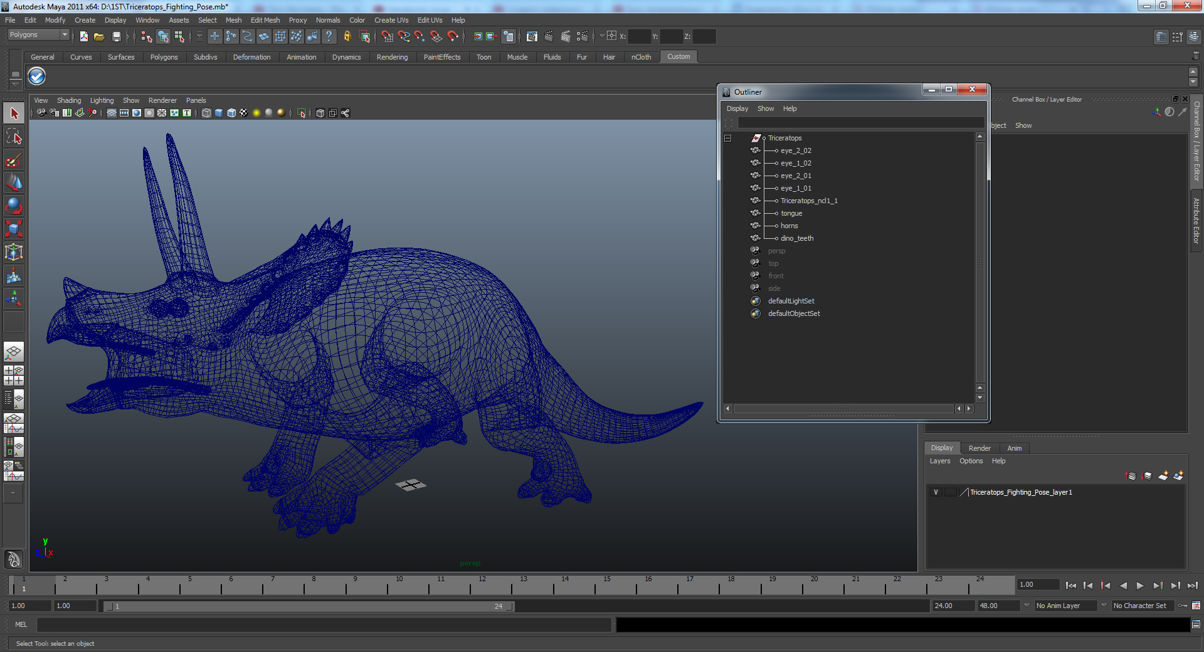This screenshot has width=1204, height=652.
Task: Open the viewport Shading menu
Action: (69, 100)
